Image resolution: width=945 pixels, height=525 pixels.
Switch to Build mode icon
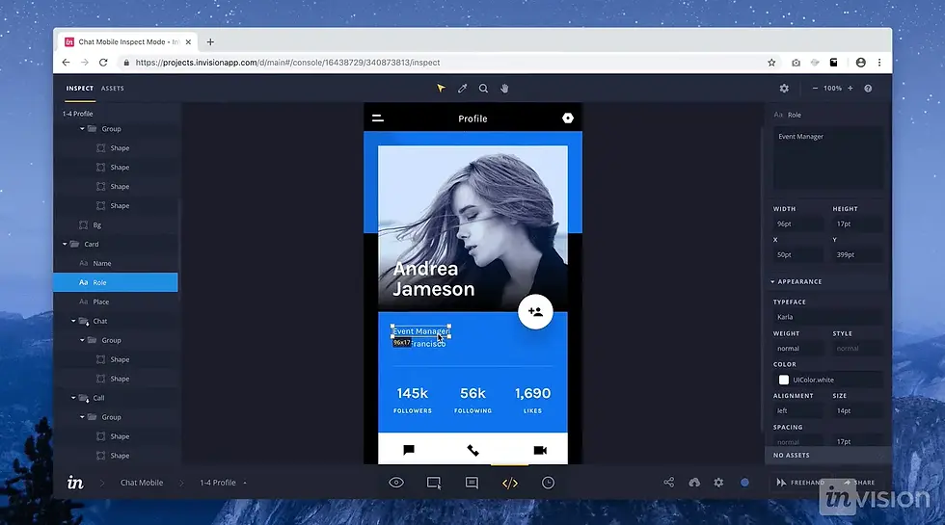[x=434, y=483]
